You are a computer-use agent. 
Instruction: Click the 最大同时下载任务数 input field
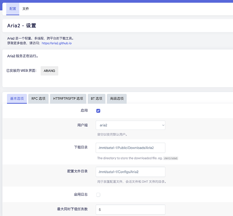point(130,210)
